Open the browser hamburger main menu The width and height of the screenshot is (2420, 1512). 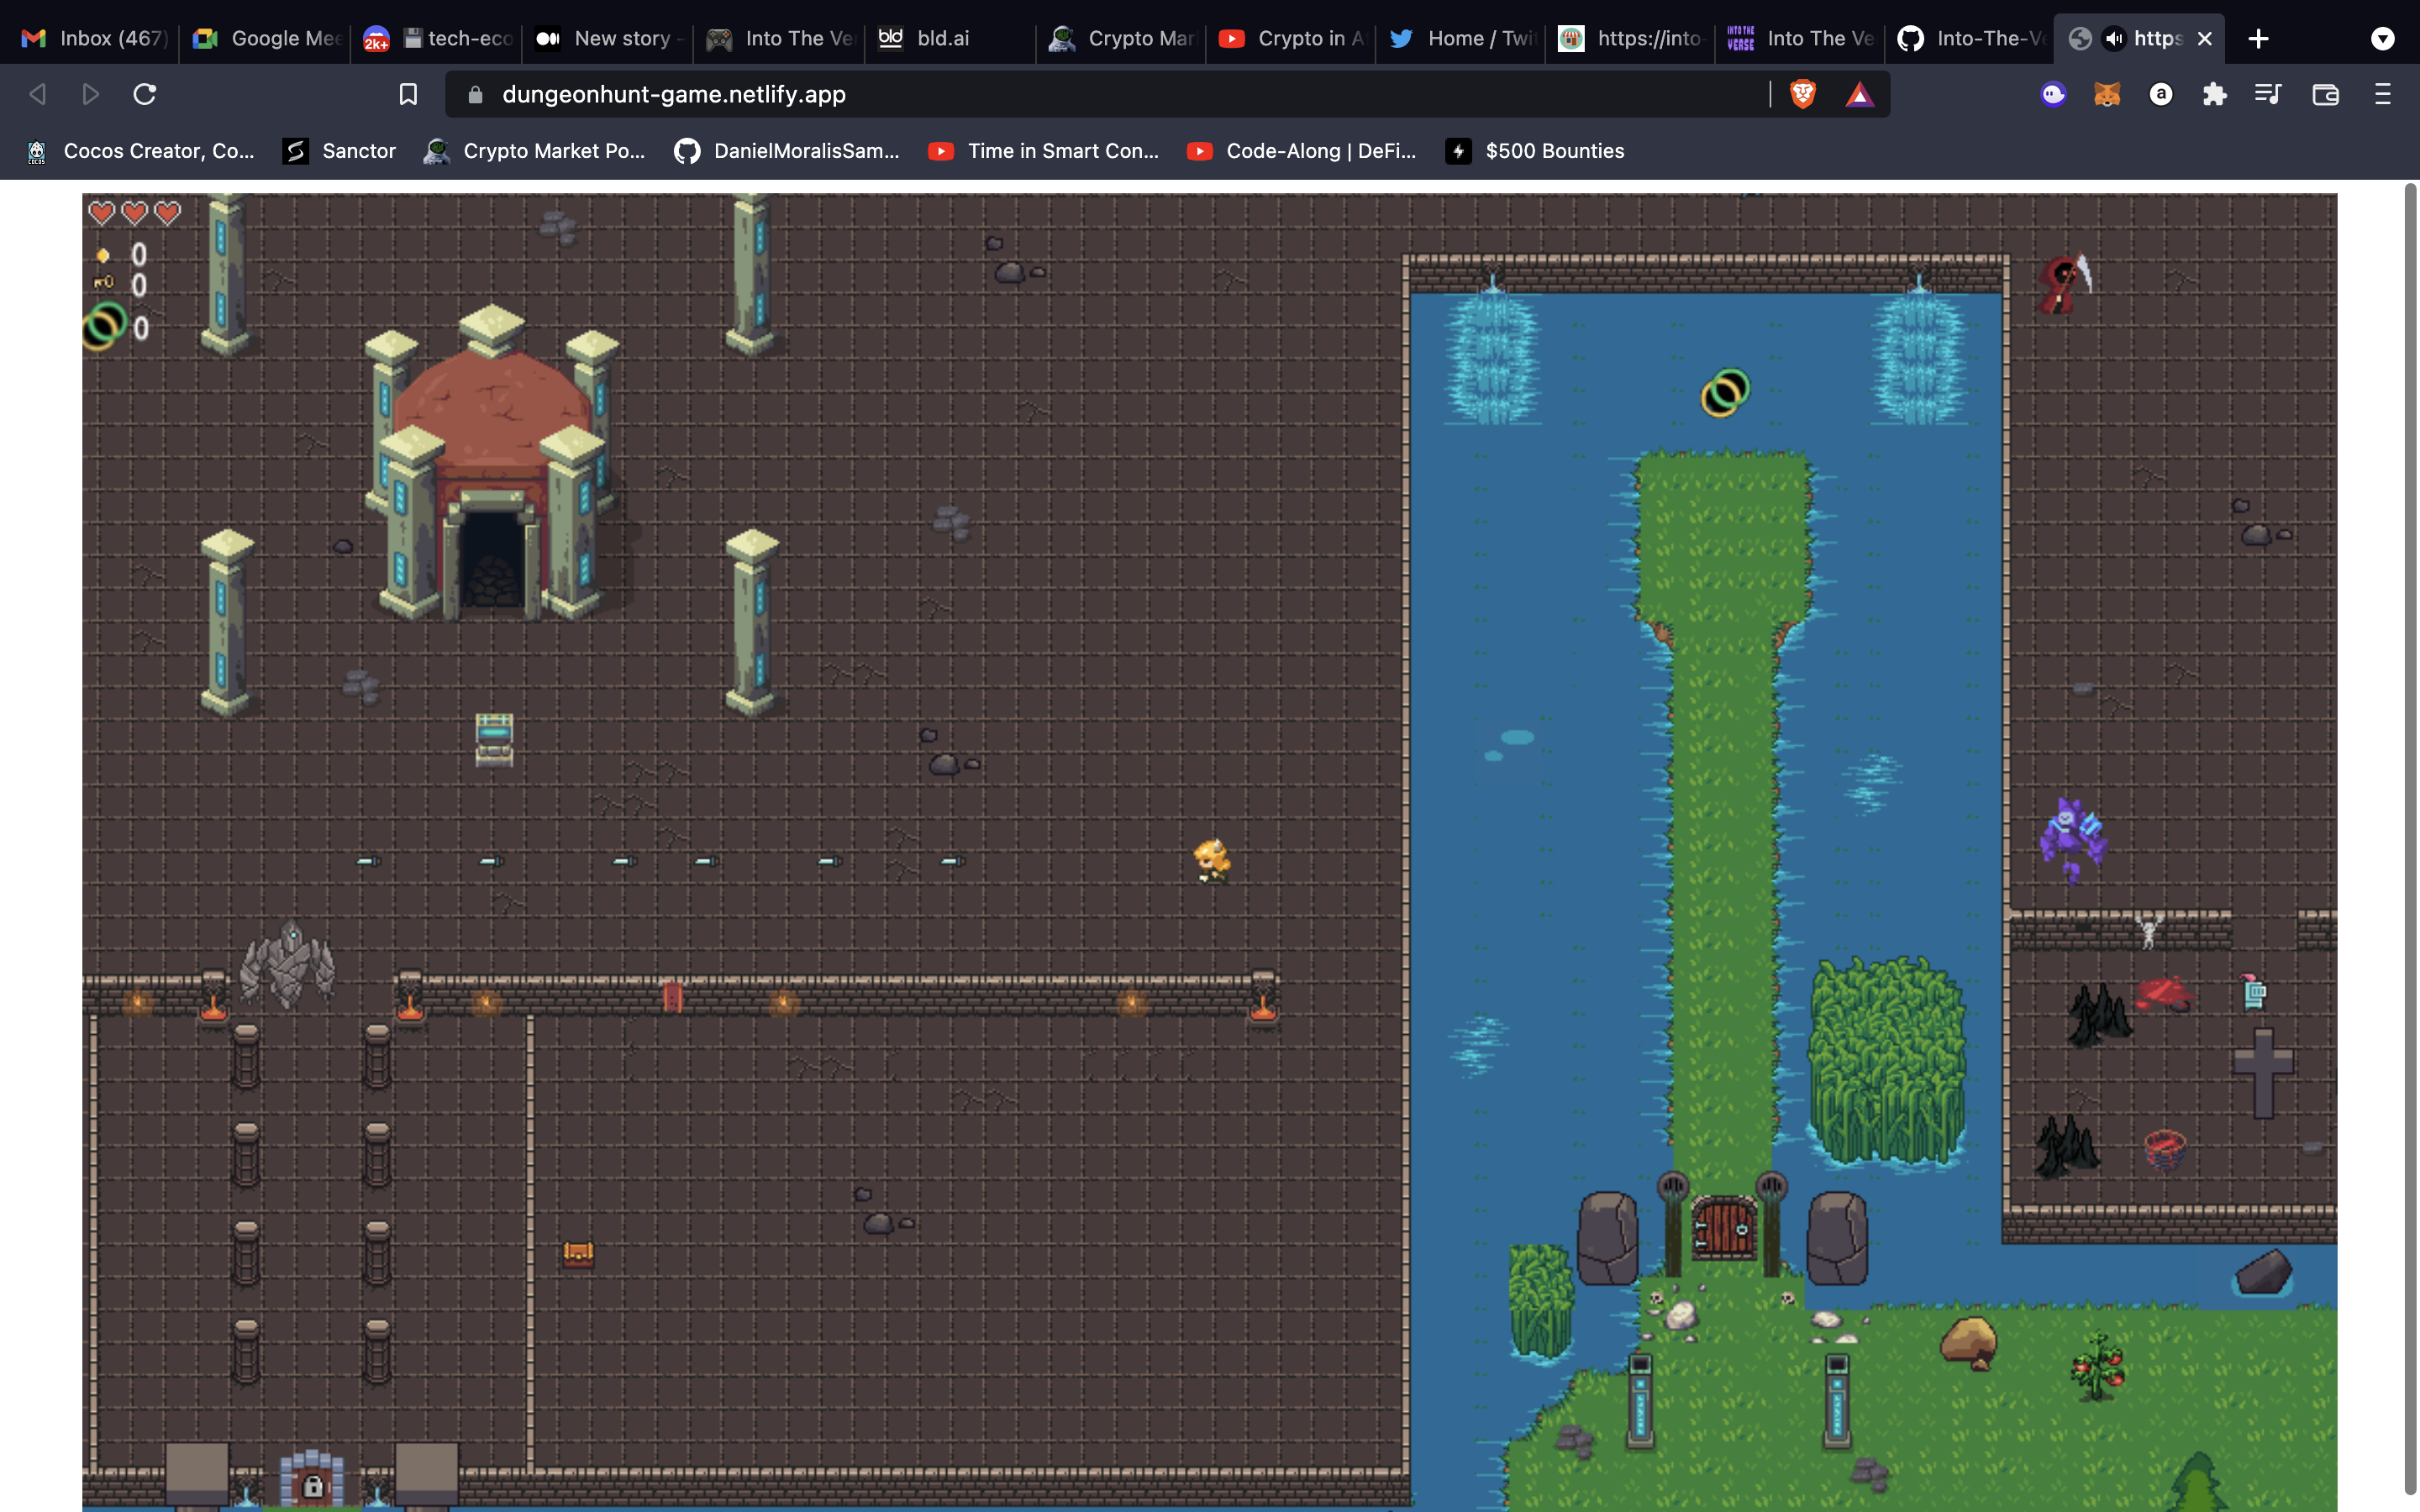2382,94
